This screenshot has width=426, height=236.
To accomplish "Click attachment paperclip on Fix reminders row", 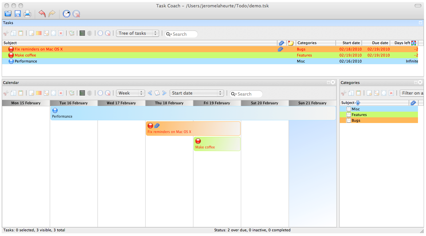I will 281,49.
